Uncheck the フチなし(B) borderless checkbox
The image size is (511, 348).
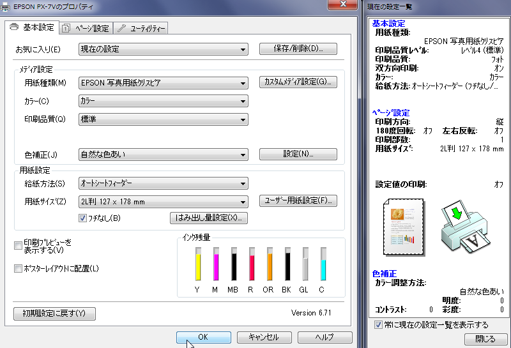[82, 218]
